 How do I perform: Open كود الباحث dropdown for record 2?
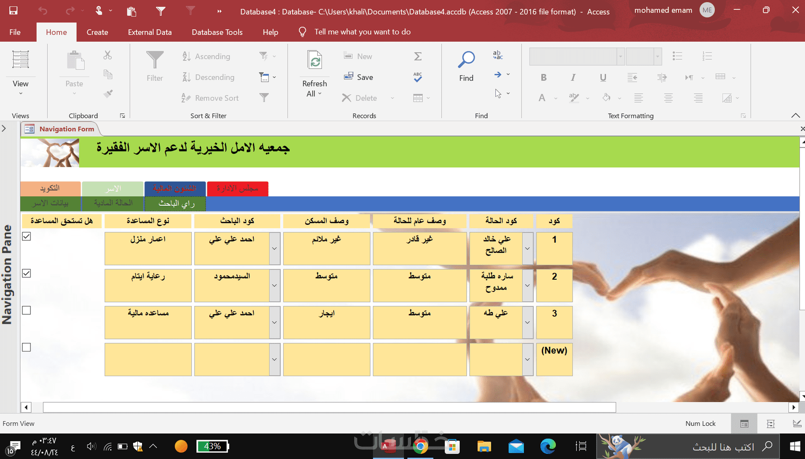274,285
